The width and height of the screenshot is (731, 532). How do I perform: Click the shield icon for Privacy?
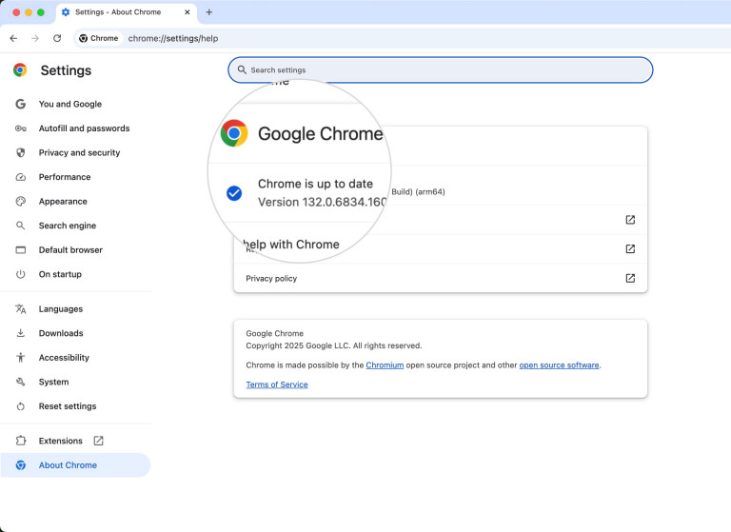point(21,152)
